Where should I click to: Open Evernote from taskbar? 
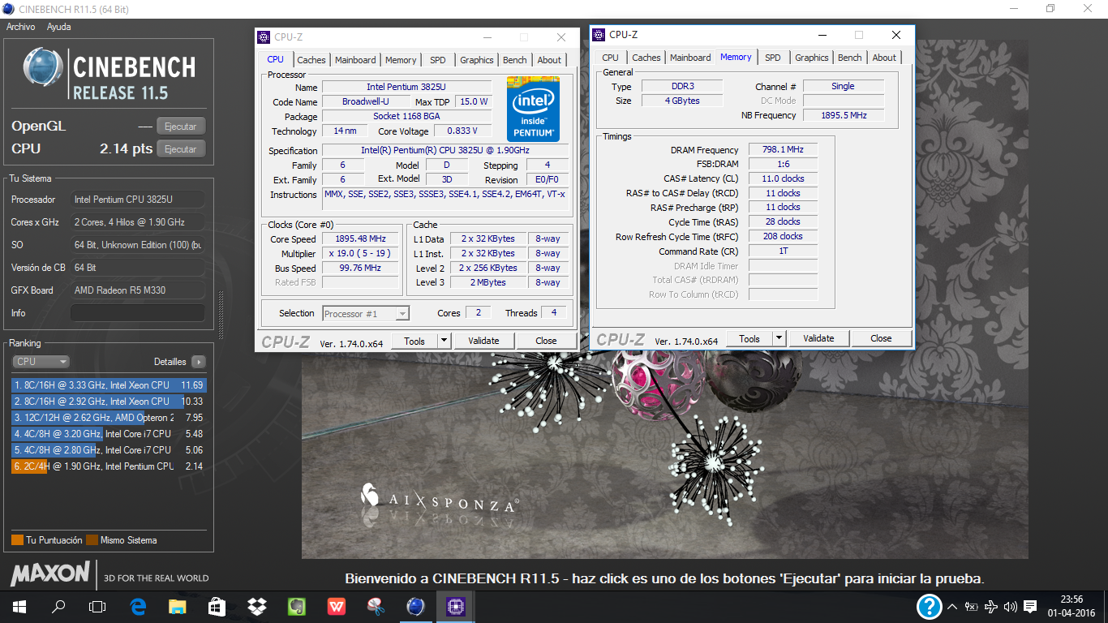(296, 606)
